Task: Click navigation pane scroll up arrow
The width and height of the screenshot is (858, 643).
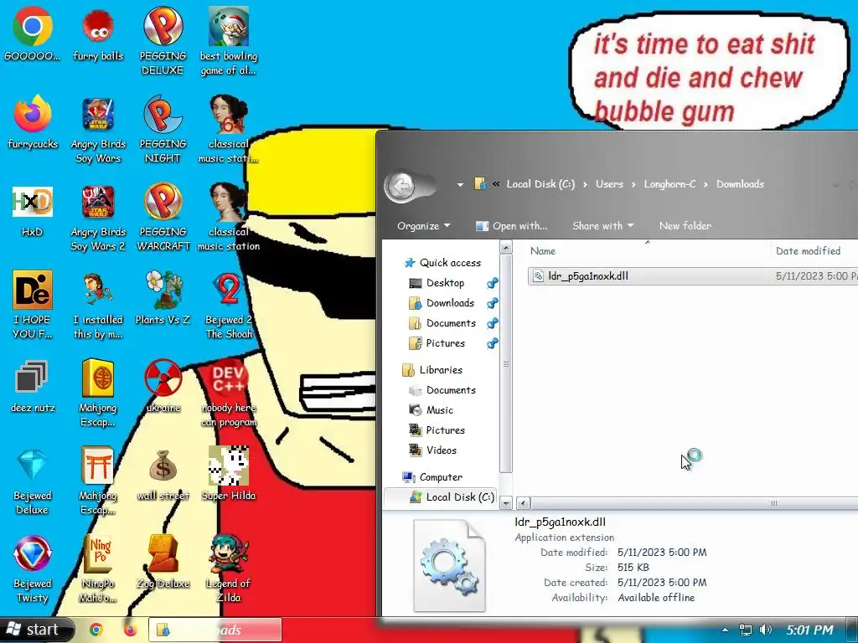Action: (506, 248)
